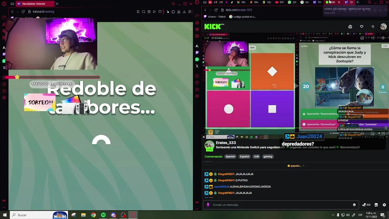Select the Español tag
The height and width of the screenshot is (219, 389).
244,157
